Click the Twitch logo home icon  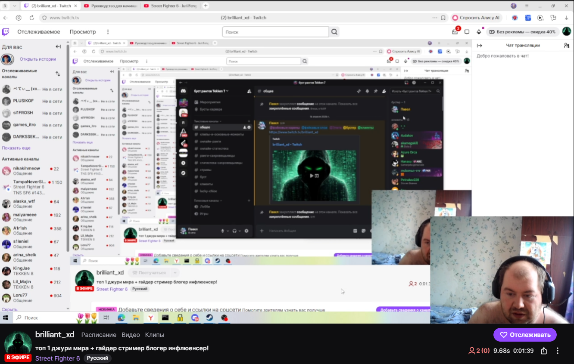point(6,32)
